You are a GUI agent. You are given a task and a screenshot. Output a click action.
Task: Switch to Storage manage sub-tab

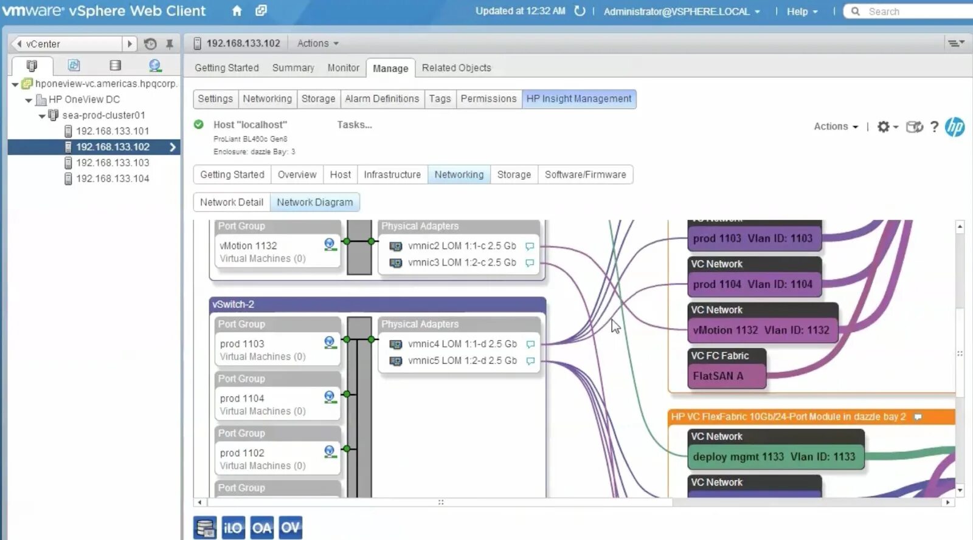[318, 99]
